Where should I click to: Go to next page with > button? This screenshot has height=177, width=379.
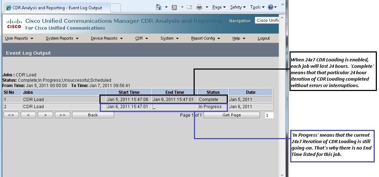[x=45, y=115]
